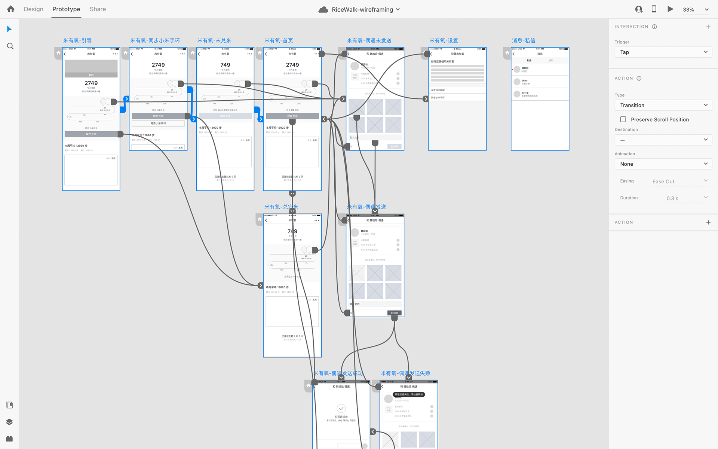Select the 米有氧-兑完米 artboard title
The width and height of the screenshot is (718, 449).
[281, 207]
